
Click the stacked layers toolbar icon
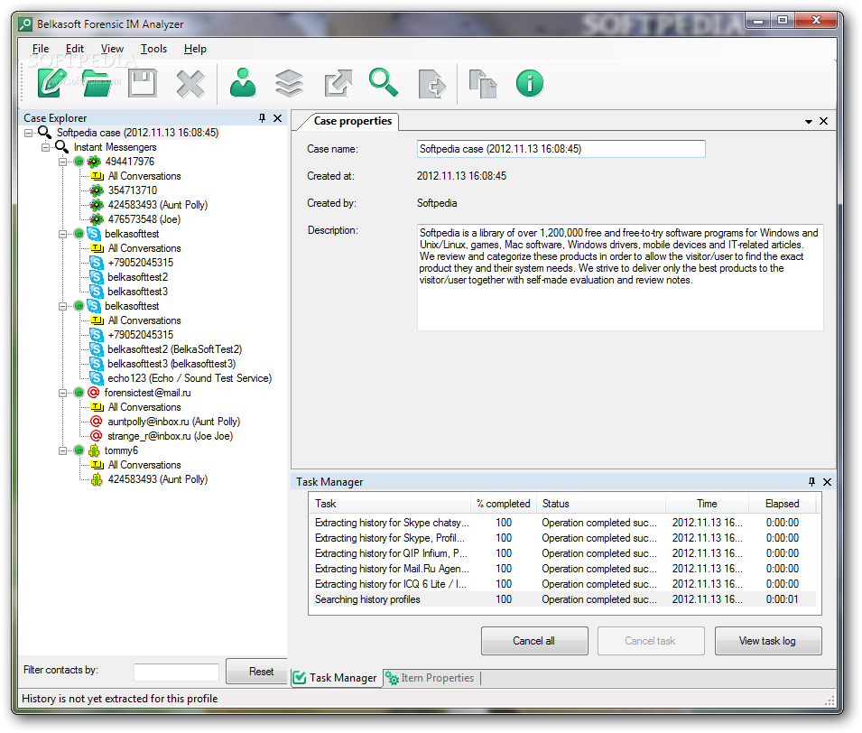point(289,84)
